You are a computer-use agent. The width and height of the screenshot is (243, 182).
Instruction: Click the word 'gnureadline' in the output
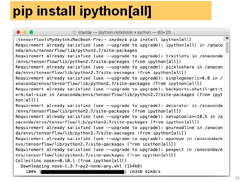[x=180, y=128]
